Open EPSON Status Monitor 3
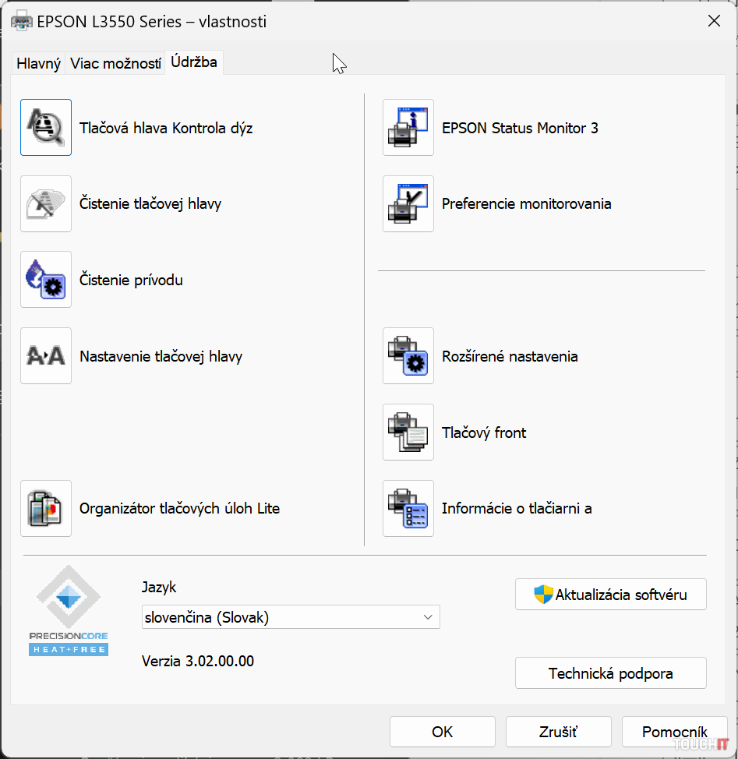Image resolution: width=738 pixels, height=759 pixels. click(x=408, y=127)
